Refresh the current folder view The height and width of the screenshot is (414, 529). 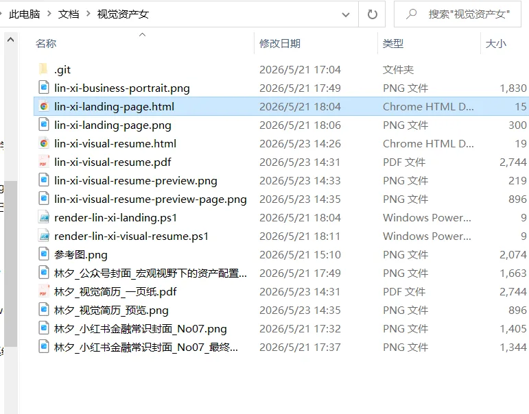tap(372, 14)
